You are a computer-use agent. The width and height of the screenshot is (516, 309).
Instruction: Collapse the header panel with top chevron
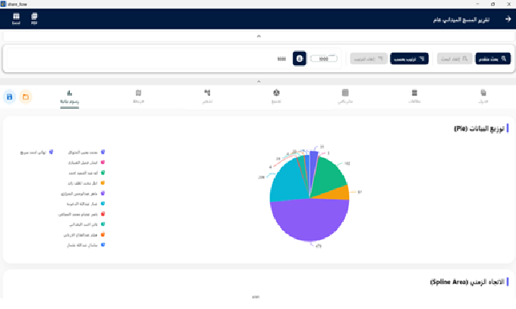259,36
